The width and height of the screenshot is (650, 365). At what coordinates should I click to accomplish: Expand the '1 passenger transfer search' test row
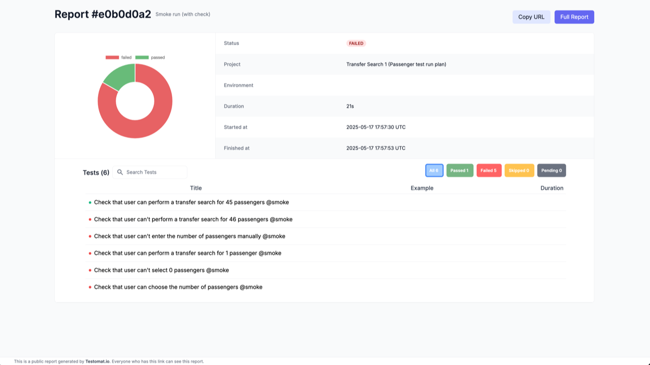tap(187, 253)
